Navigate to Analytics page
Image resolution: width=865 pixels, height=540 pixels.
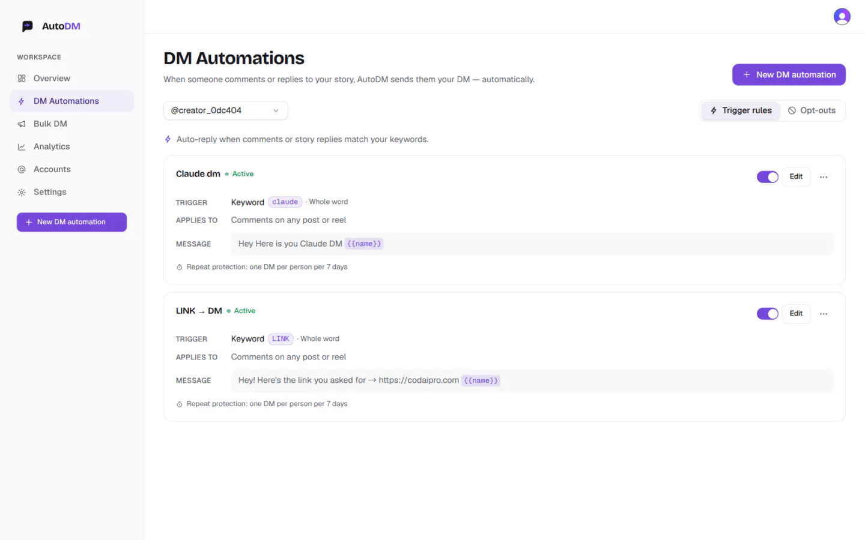[71, 147]
